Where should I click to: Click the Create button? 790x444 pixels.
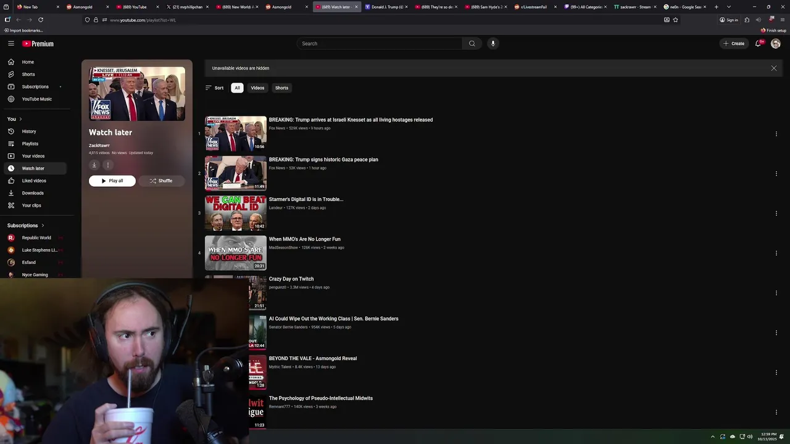pyautogui.click(x=734, y=43)
